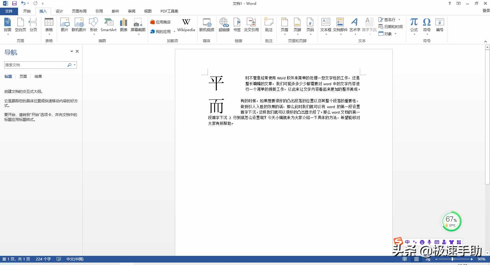
Task: Open the Screenshot (屏幕截图) tool
Action: point(138,26)
